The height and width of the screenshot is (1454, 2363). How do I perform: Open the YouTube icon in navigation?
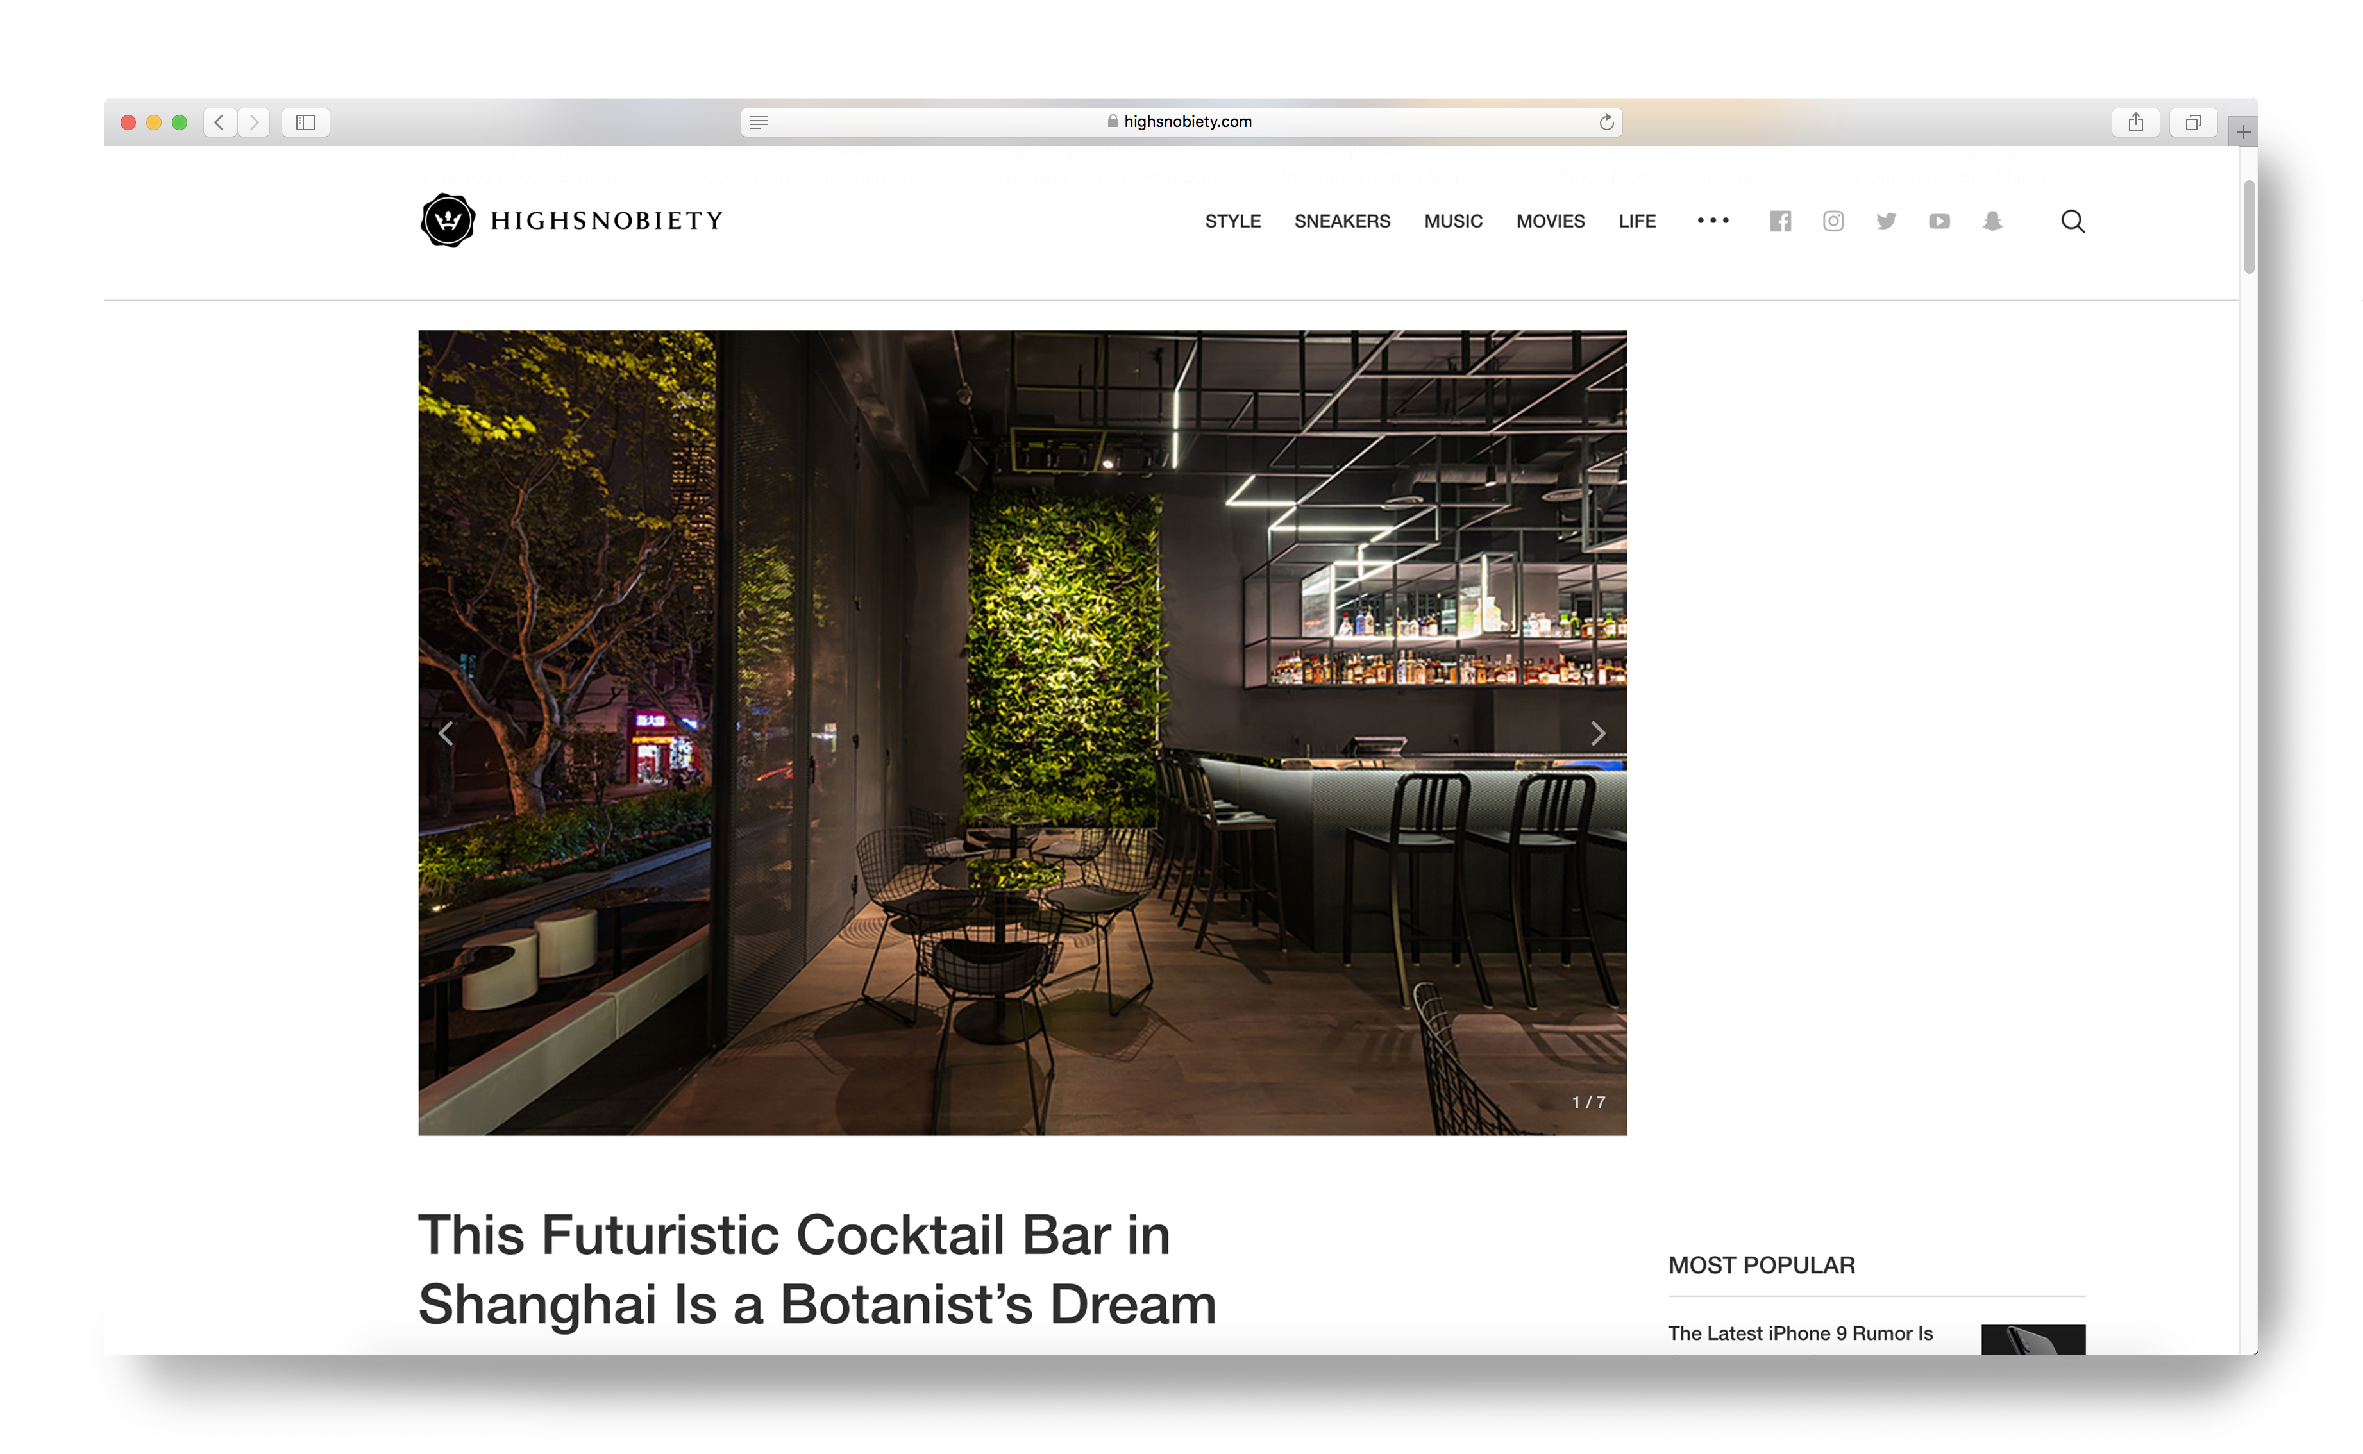click(x=1939, y=221)
